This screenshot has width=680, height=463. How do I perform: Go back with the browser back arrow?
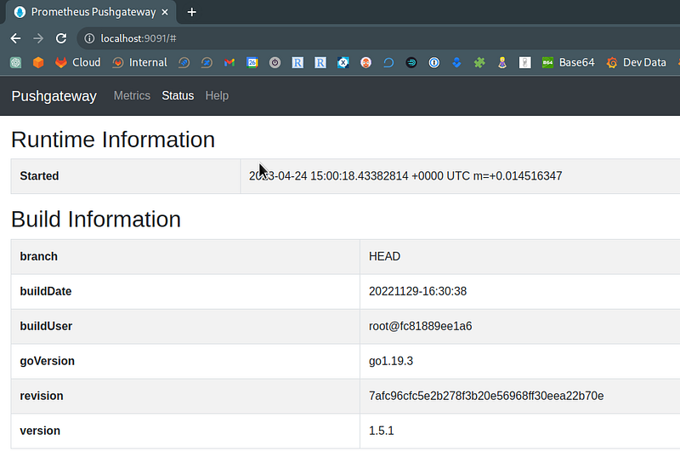pos(15,38)
